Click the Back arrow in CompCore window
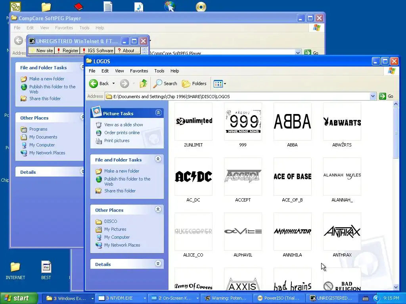406x304 pixels. pyautogui.click(x=19, y=40)
